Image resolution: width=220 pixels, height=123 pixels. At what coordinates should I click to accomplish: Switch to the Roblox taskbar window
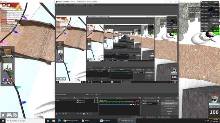click(90, 121)
